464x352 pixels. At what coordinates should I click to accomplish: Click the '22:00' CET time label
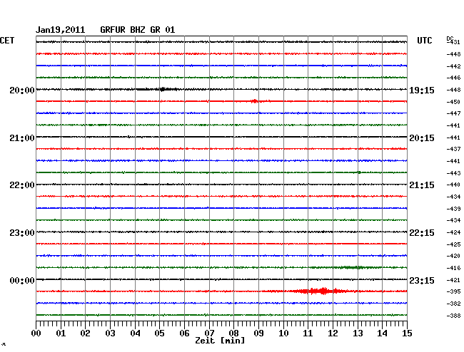click(22, 185)
